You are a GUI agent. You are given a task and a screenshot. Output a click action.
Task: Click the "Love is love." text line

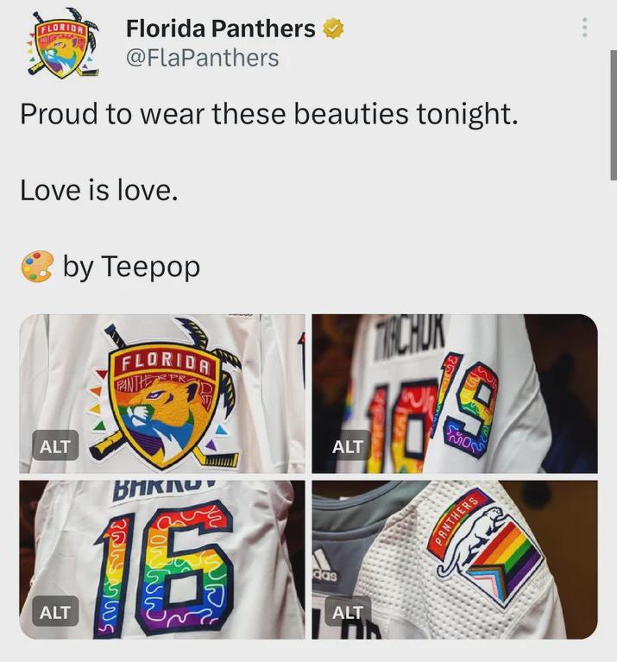99,190
